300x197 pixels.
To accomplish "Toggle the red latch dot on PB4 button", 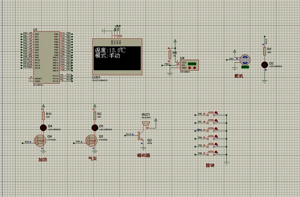I will [216, 136].
